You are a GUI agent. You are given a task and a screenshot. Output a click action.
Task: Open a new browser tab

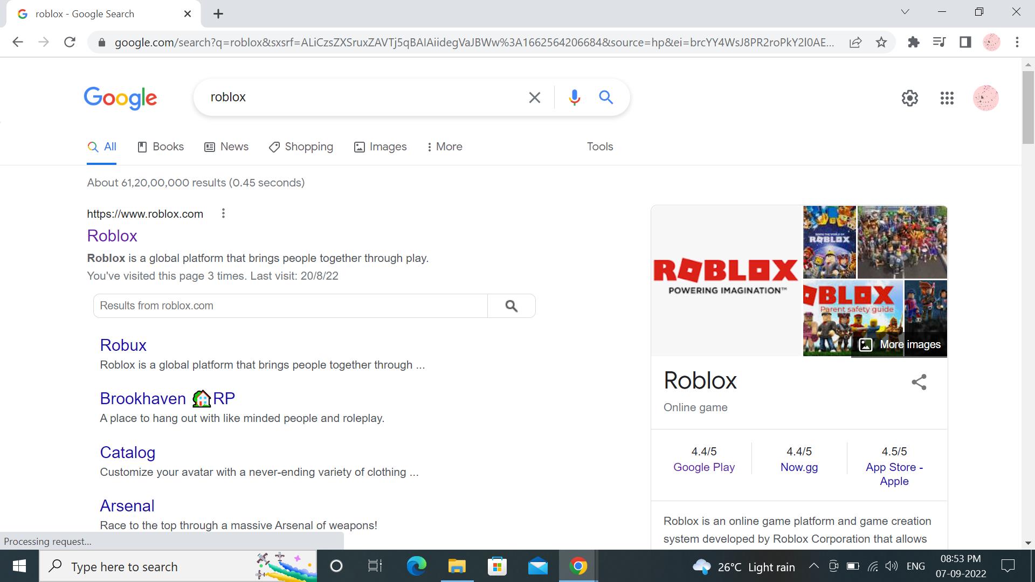click(x=218, y=14)
